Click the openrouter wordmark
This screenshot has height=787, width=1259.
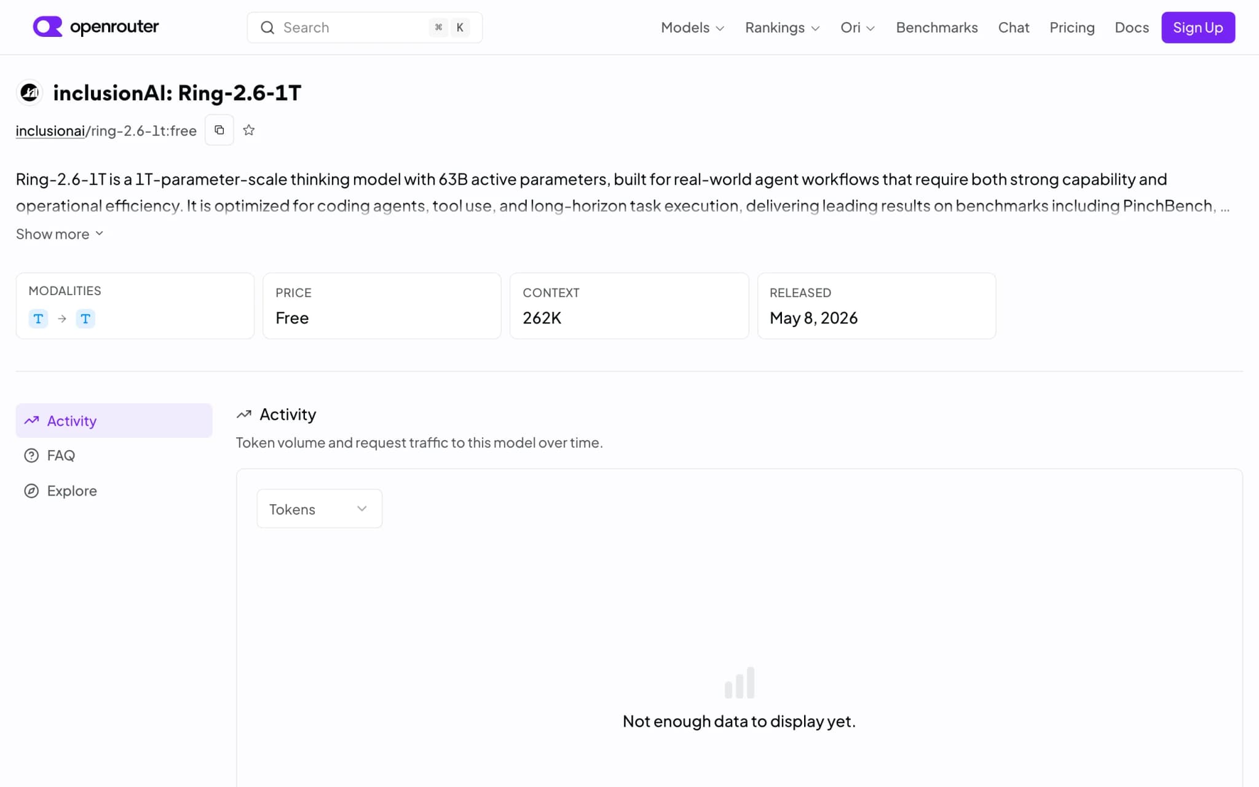click(114, 27)
